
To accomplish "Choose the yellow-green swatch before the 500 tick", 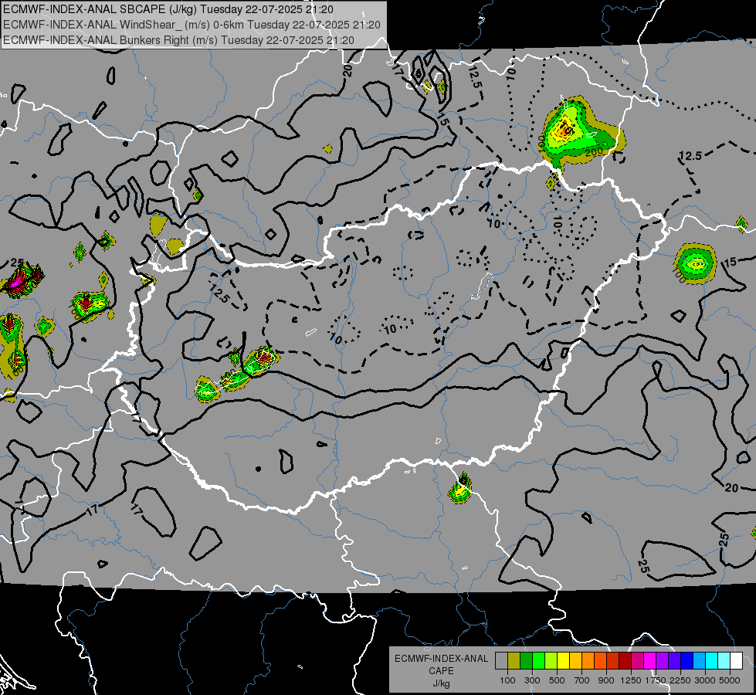I will click(551, 661).
